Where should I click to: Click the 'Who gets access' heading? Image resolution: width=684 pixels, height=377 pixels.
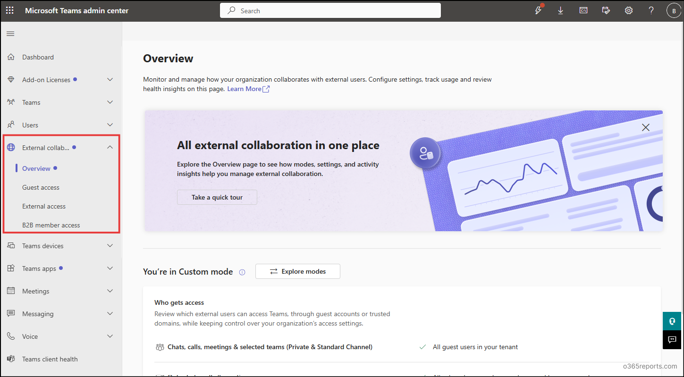[179, 302]
